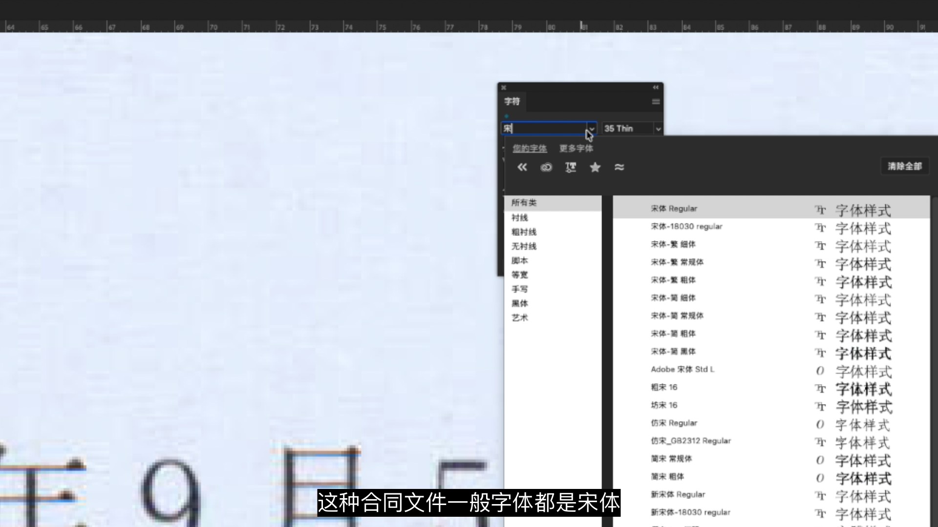Viewport: 938px width, 527px height.
Task: Open the 35 Thin font style dropdown
Action: pos(658,128)
